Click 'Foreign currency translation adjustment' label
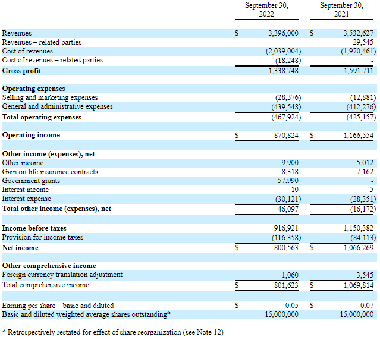This screenshot has width=380, height=340. 62,275
